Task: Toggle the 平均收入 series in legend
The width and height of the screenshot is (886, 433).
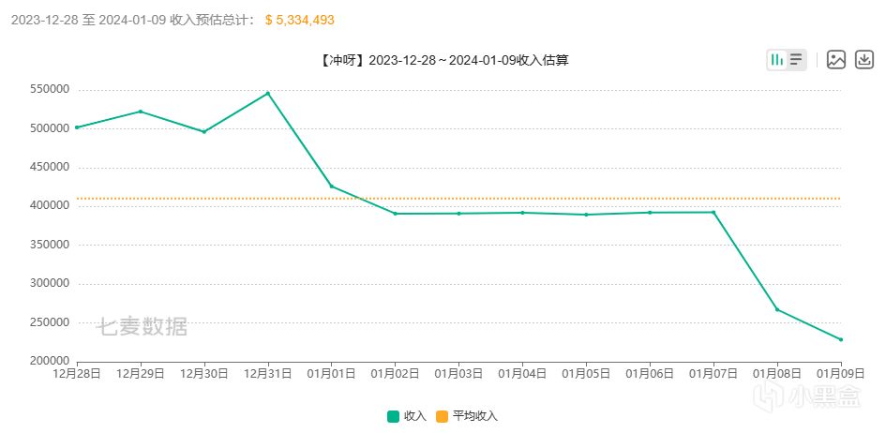Action: 467,416
